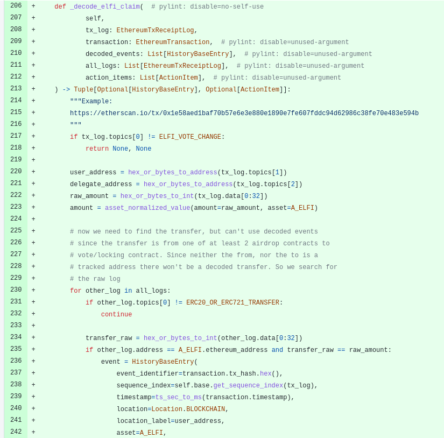Click comment '# the raw log'
This screenshot has height=438, width=444.
click(x=95, y=279)
